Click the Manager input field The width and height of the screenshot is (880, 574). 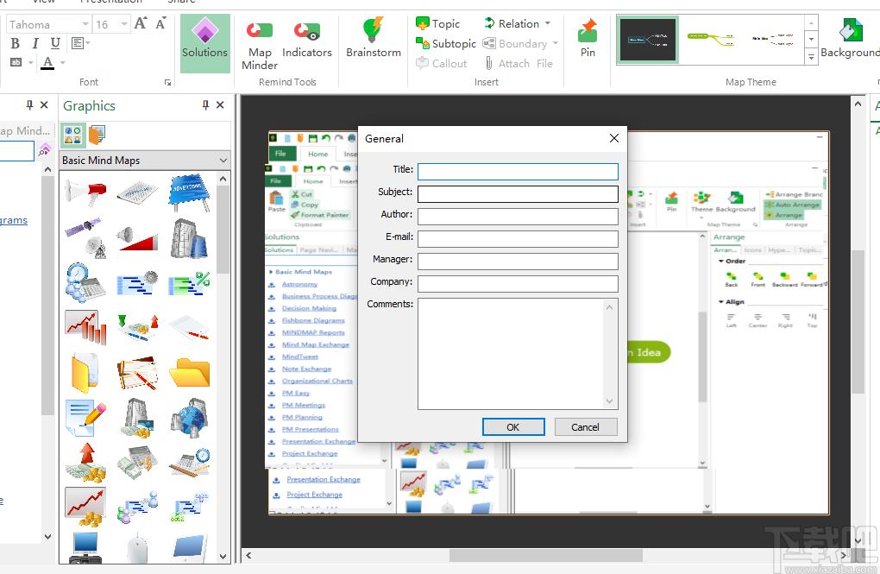pyautogui.click(x=518, y=262)
